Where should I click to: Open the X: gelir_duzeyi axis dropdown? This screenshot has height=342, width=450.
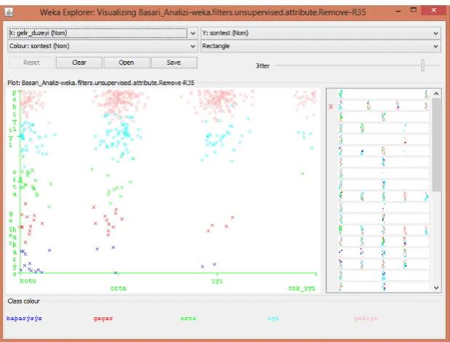click(103, 33)
